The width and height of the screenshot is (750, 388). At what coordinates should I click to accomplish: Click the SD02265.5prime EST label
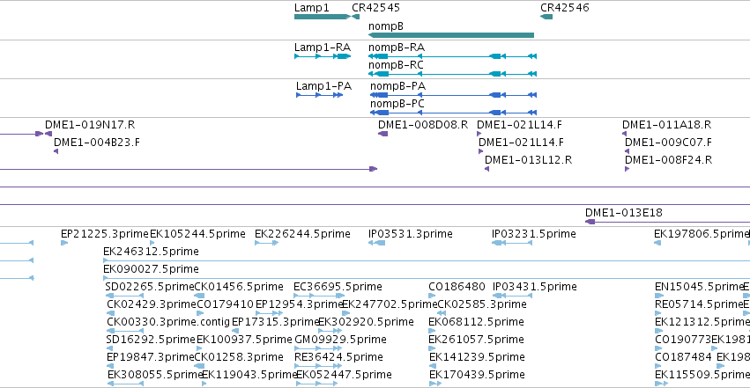pyautogui.click(x=150, y=287)
